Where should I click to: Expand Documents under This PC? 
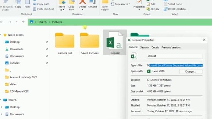2,114
